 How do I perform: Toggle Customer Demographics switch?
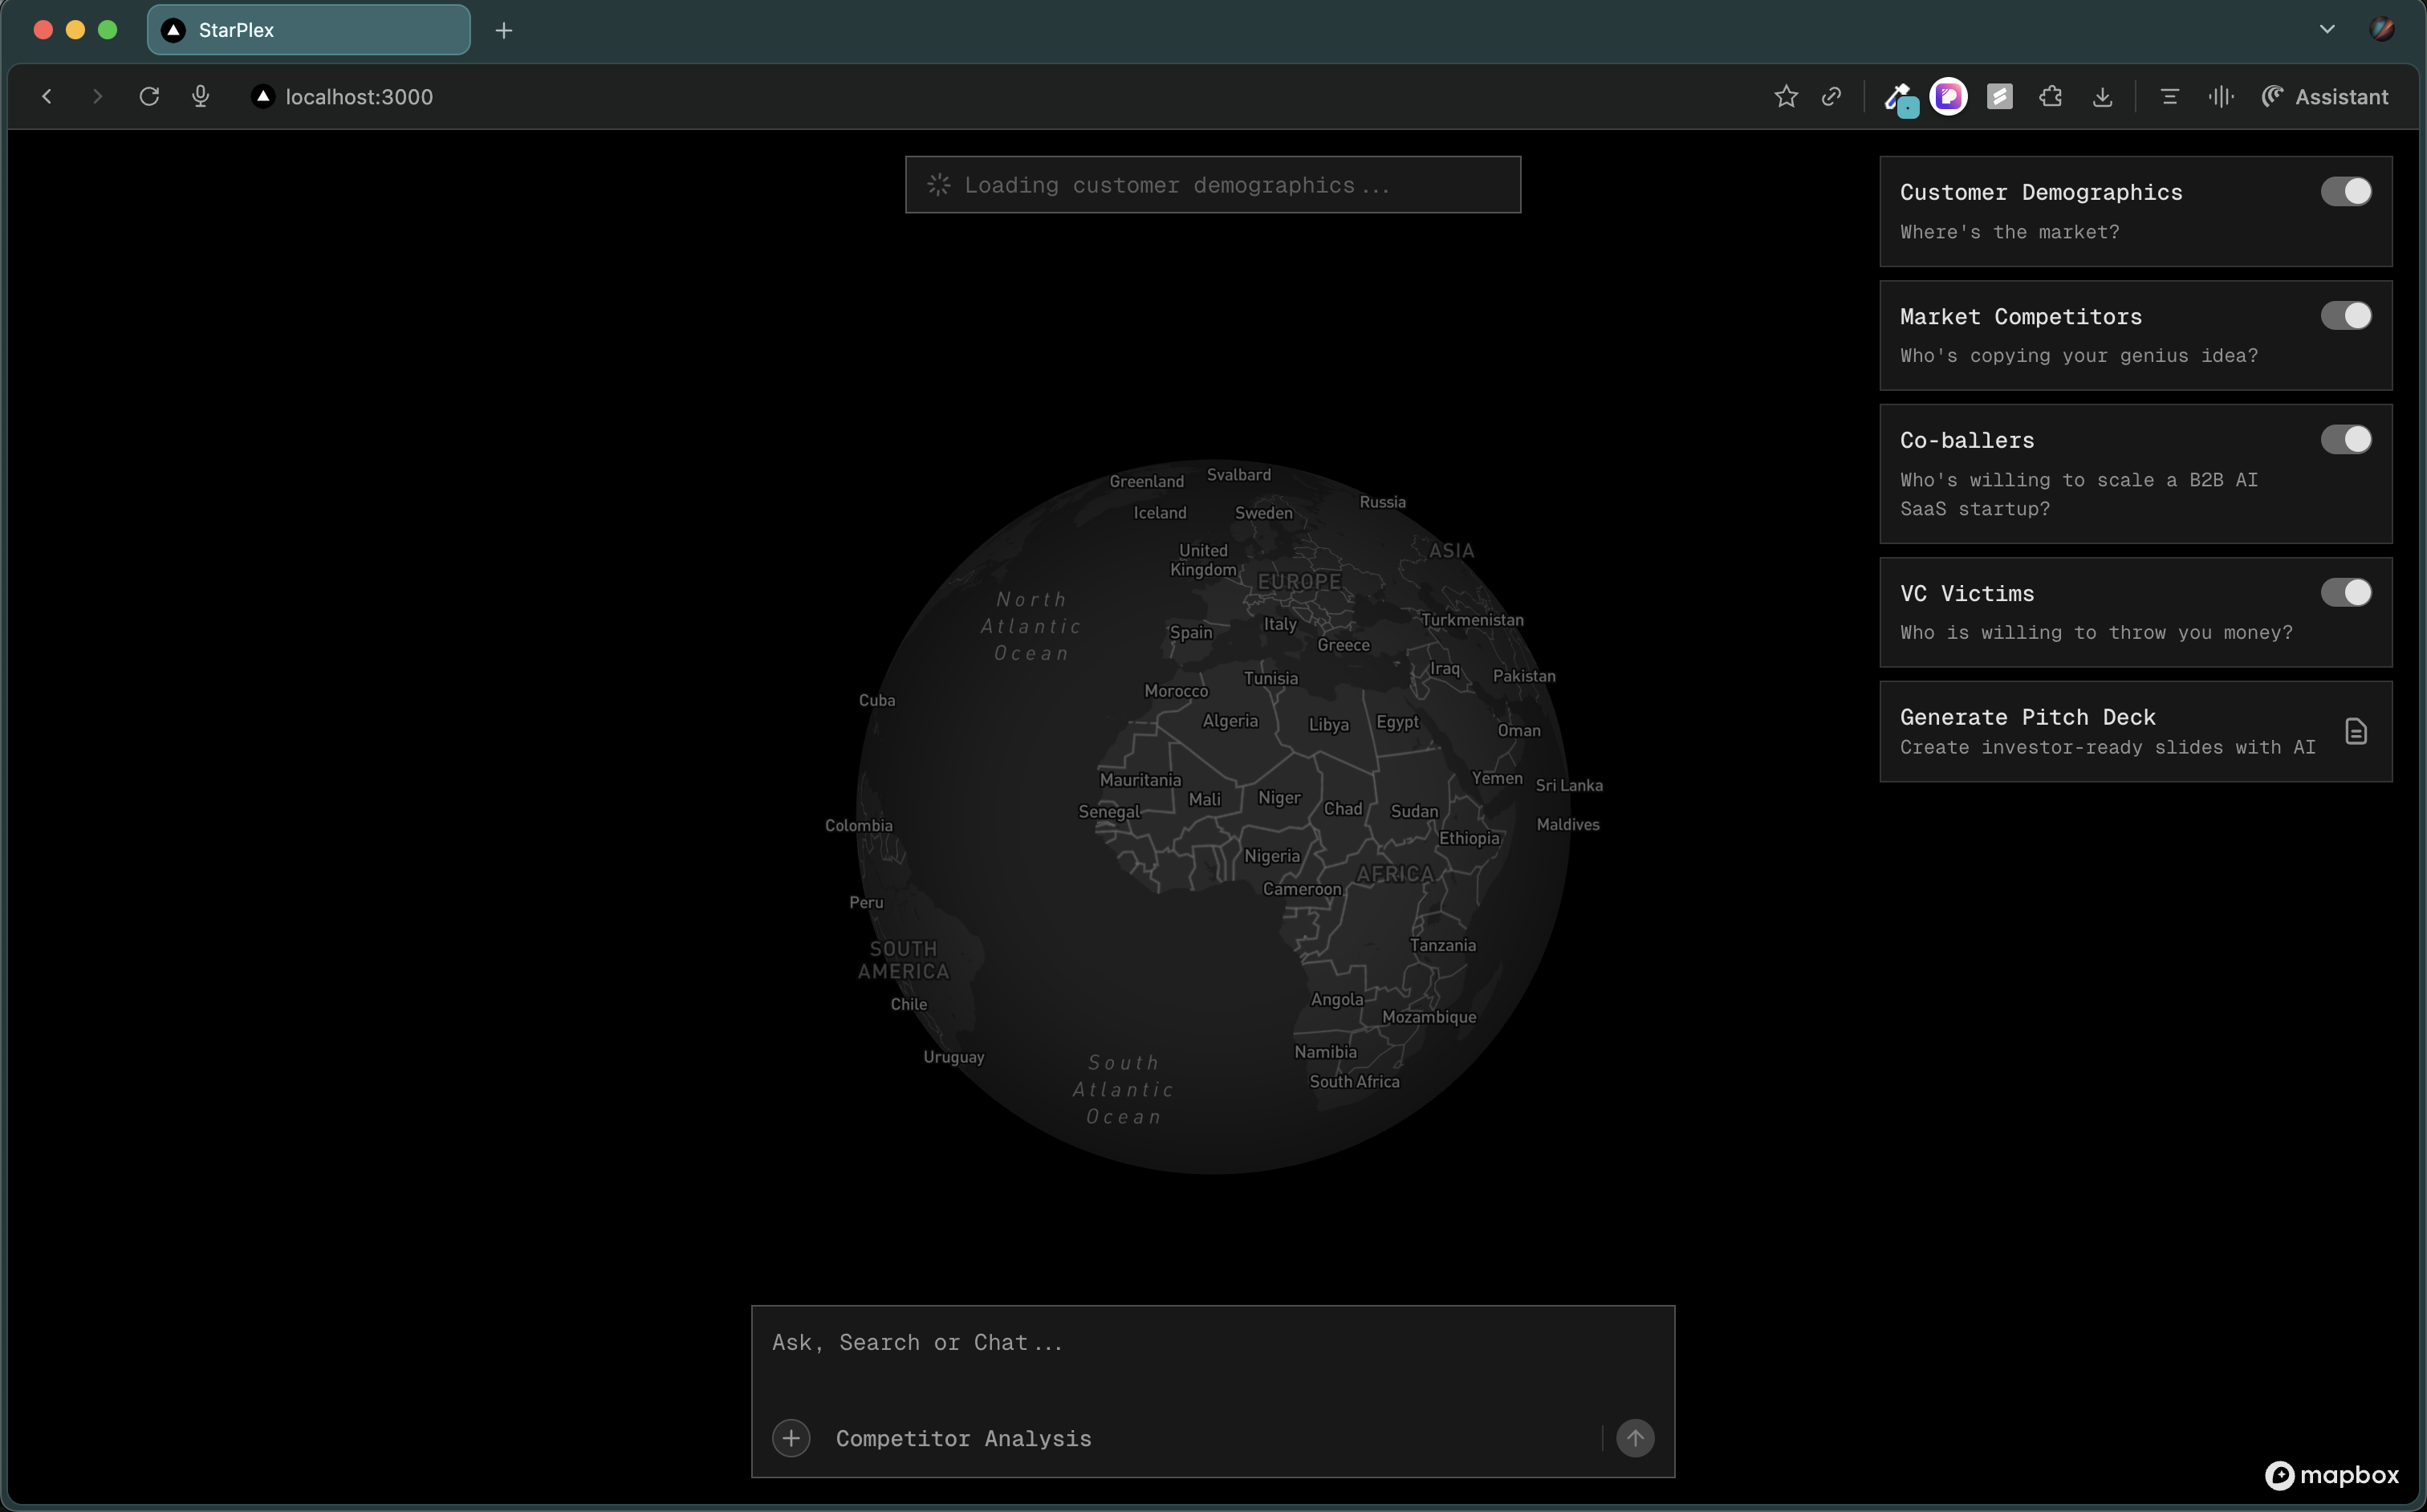tap(2345, 192)
